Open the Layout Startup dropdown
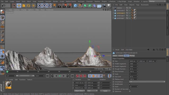This screenshot has height=95, width=169. point(157,1)
